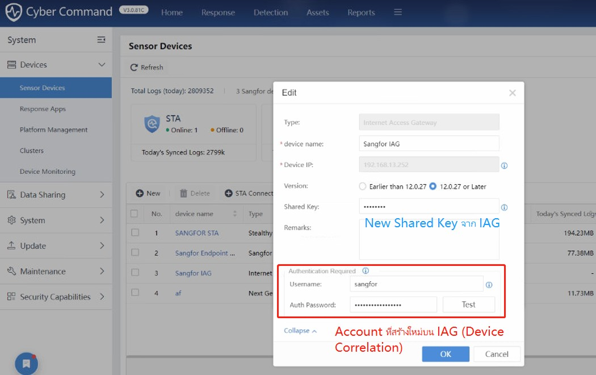Click the Shared Key password field

click(x=429, y=206)
